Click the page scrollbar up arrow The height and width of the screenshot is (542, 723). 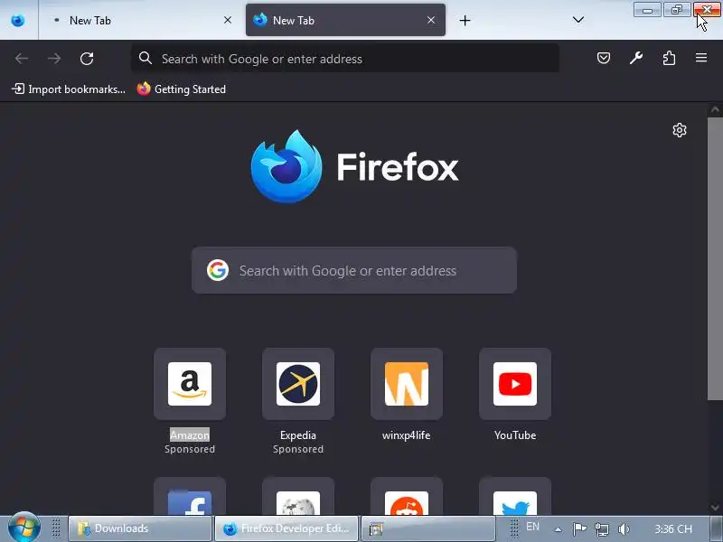[x=715, y=109]
